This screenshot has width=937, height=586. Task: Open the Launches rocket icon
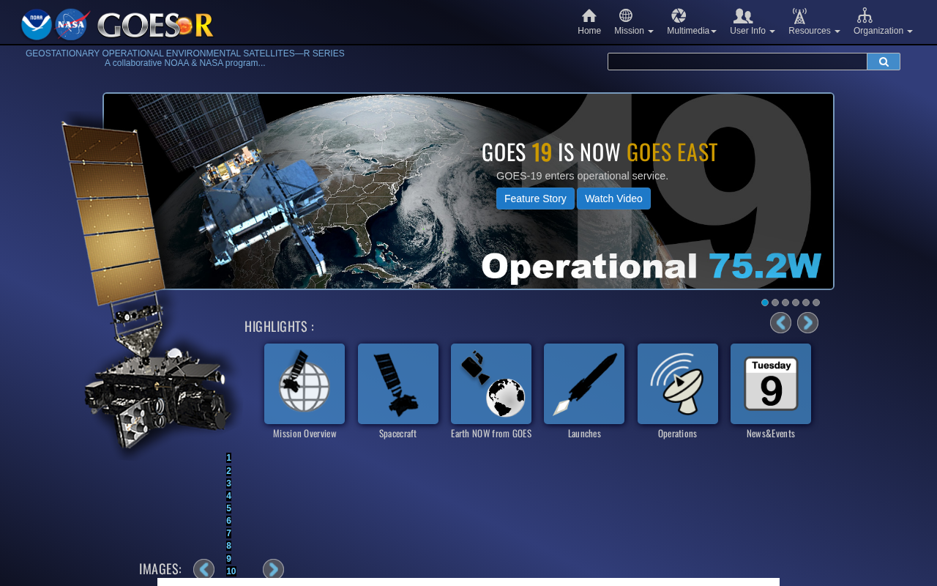(x=584, y=384)
